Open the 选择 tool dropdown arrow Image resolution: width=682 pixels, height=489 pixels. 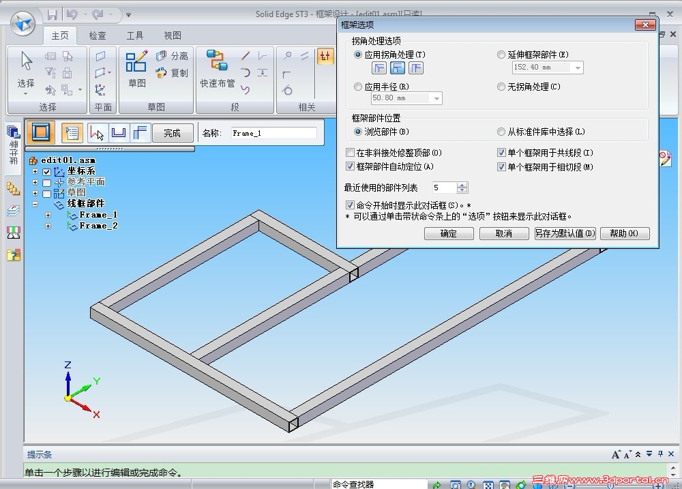pyautogui.click(x=26, y=93)
